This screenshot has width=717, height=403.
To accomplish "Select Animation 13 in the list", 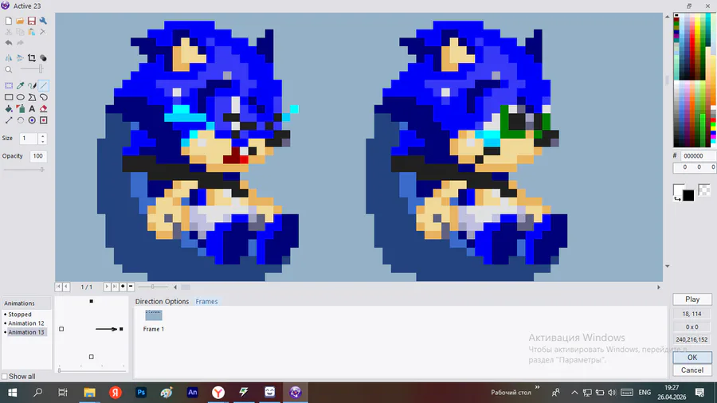I will tap(26, 332).
